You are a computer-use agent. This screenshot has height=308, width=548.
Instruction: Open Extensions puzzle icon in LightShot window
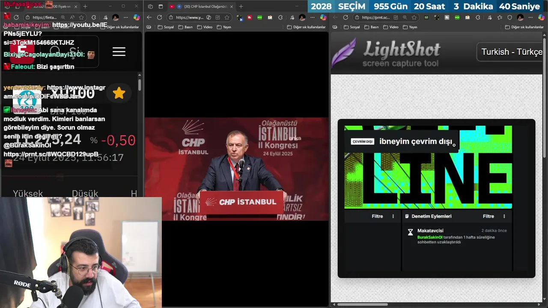coord(478,18)
